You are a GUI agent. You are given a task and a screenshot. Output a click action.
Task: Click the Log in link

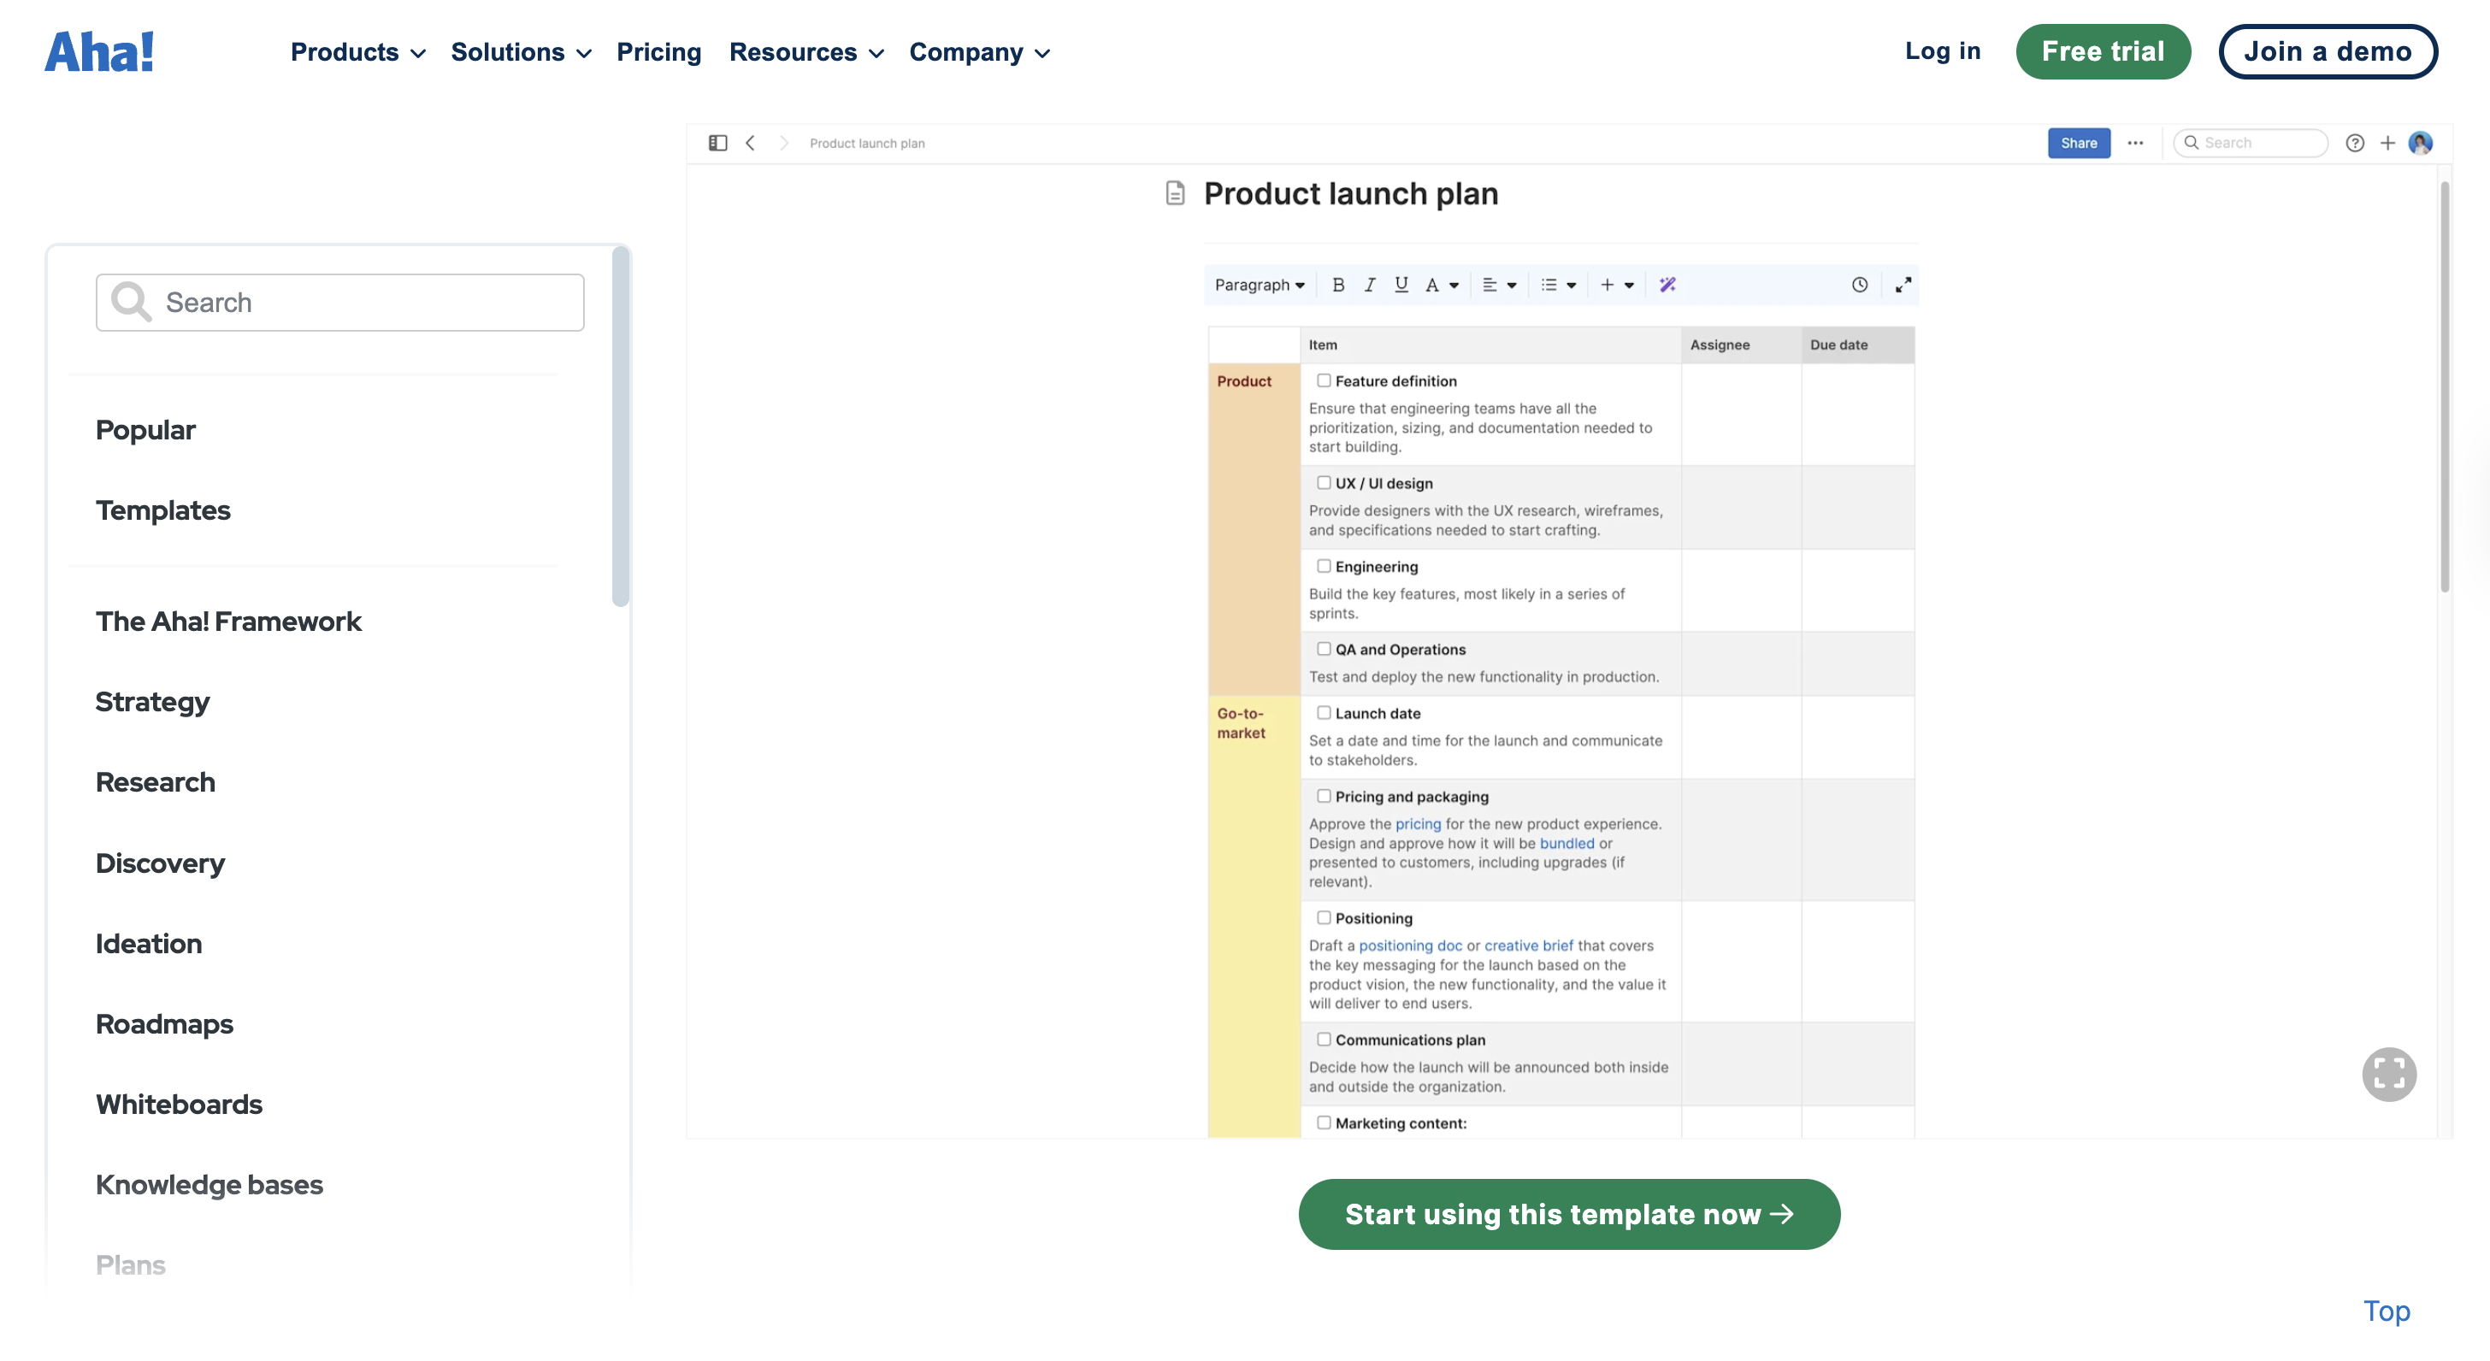pos(1942,51)
